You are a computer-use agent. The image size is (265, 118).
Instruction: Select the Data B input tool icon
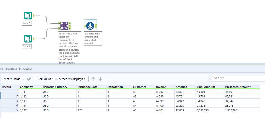coord(28,39)
